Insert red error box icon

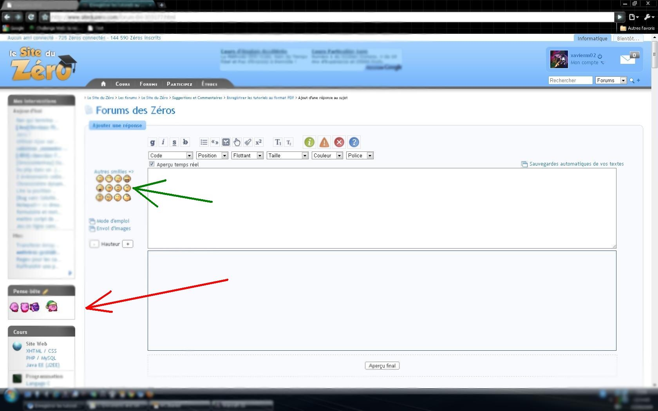(339, 142)
